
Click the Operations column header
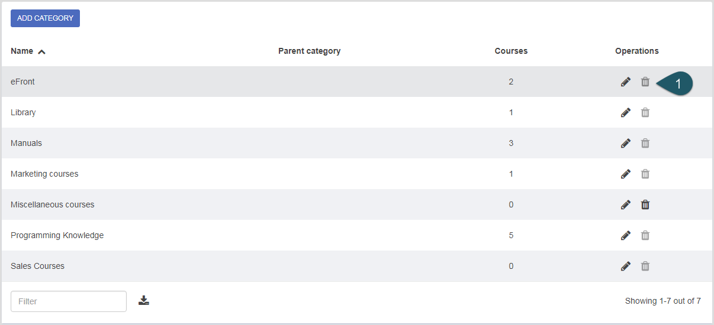pyautogui.click(x=636, y=51)
